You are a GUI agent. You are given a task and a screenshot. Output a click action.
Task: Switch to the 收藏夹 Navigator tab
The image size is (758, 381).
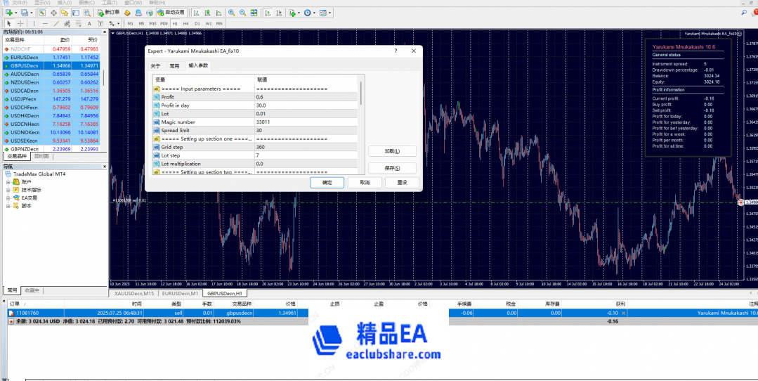pos(32,290)
